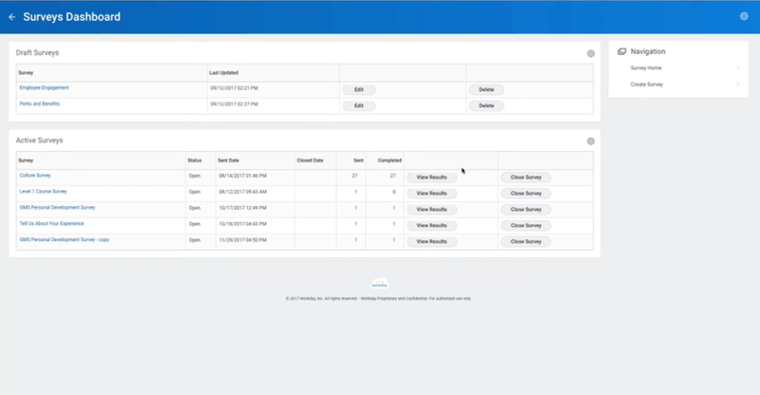The width and height of the screenshot is (760, 395).
Task: Close Survey for Tell Us About Your Experience
Action: 526,225
